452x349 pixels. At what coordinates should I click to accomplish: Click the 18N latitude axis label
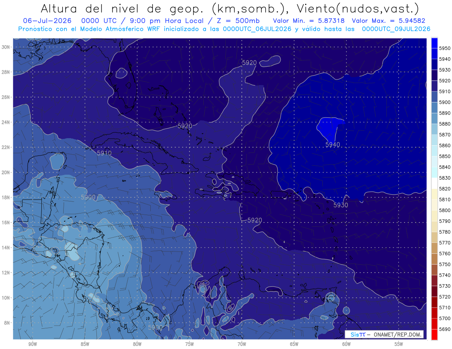(6, 198)
